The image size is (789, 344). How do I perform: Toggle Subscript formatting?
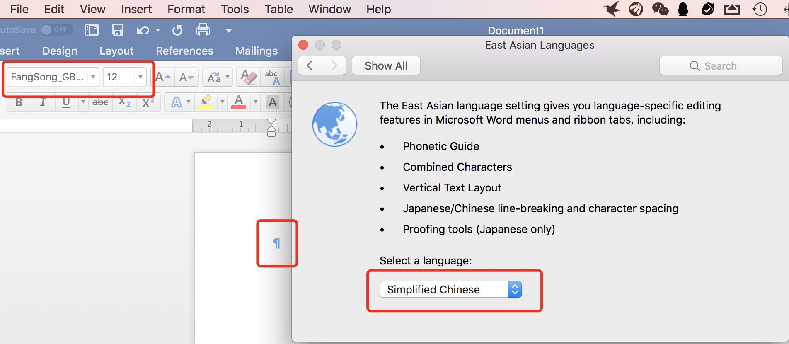[x=124, y=102]
